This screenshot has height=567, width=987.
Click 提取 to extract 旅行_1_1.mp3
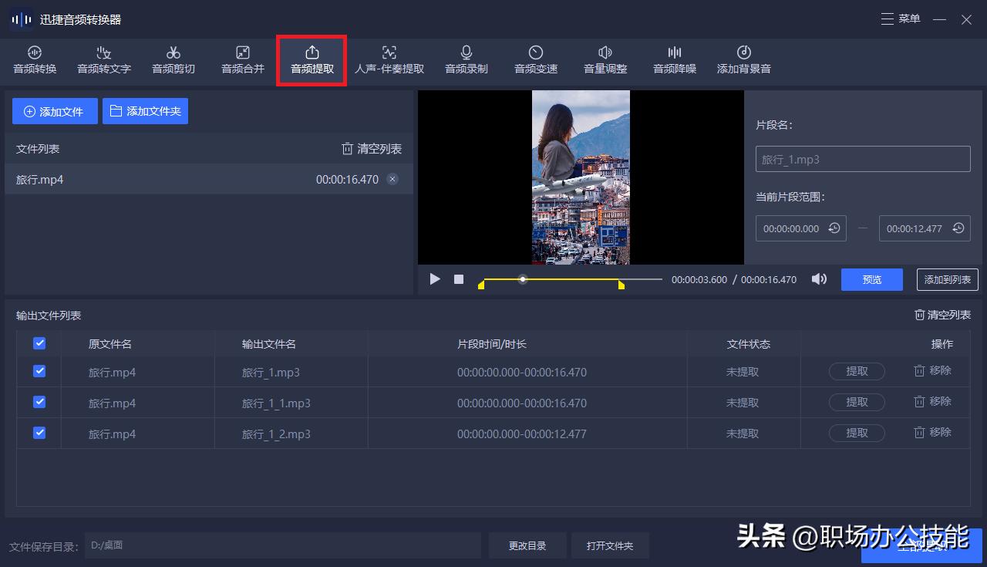856,402
